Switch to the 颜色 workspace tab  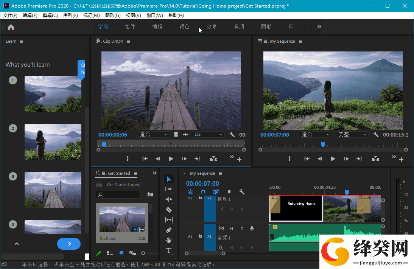[x=184, y=26]
